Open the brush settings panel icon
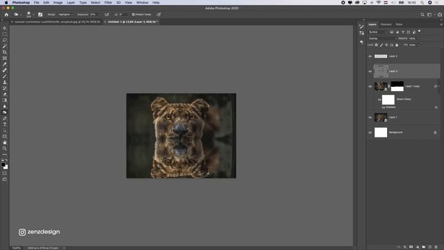 click(x=40, y=15)
